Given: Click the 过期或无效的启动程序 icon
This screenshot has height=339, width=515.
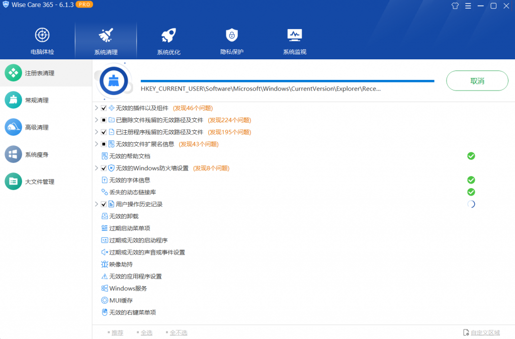Looking at the screenshot, I should click(x=105, y=240).
